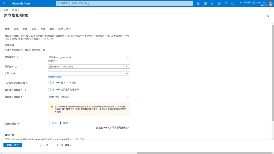Click the 上一步 button
Image resolution: width=274 pixels, height=154 pixels.
click(44, 145)
